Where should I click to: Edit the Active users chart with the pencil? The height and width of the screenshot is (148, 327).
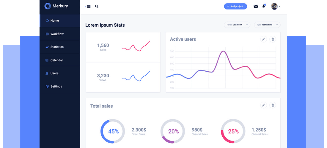coord(263,39)
